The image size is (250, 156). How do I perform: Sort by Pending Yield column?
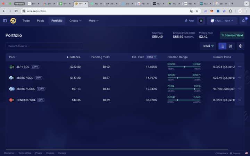tap(100, 57)
